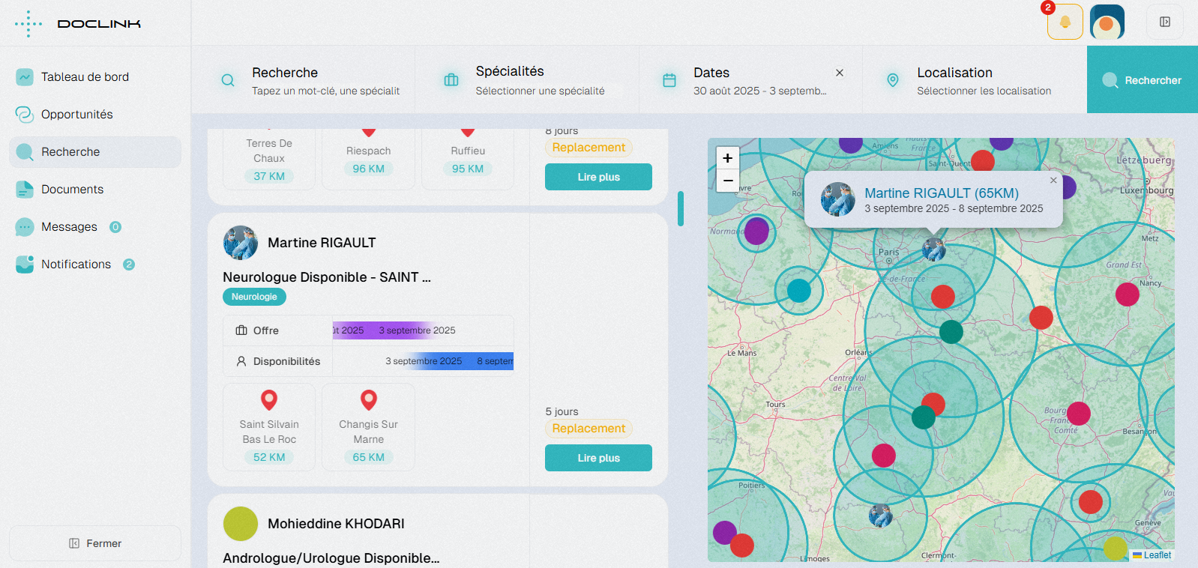The height and width of the screenshot is (568, 1198).
Task: Click the Offre briefcase icon
Action: (241, 330)
